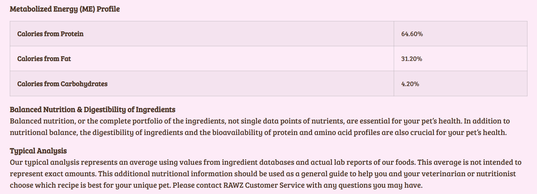The width and height of the screenshot is (537, 194).
Task: Click the 64.60% protein value cell
Action: coord(412,34)
